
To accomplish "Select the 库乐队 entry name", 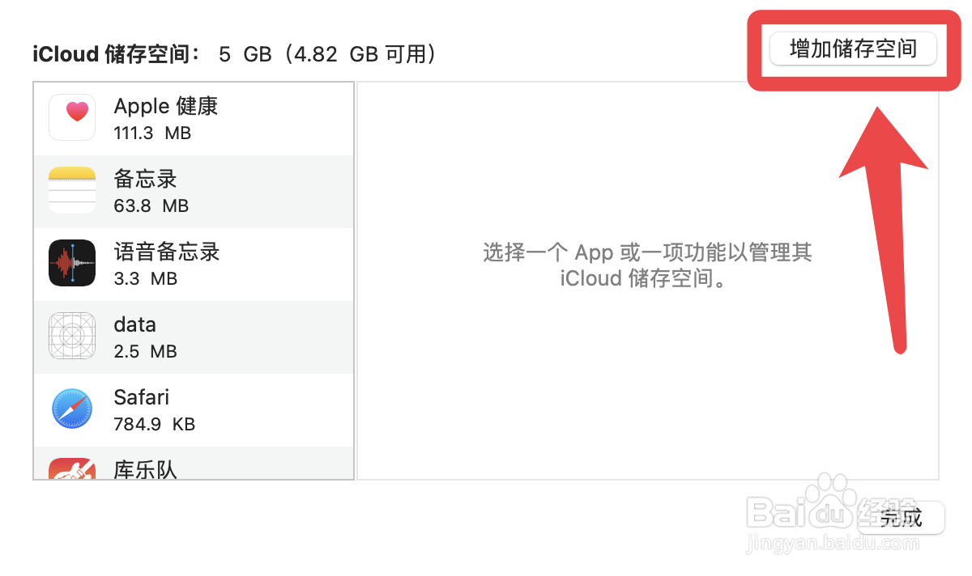I will tap(145, 469).
